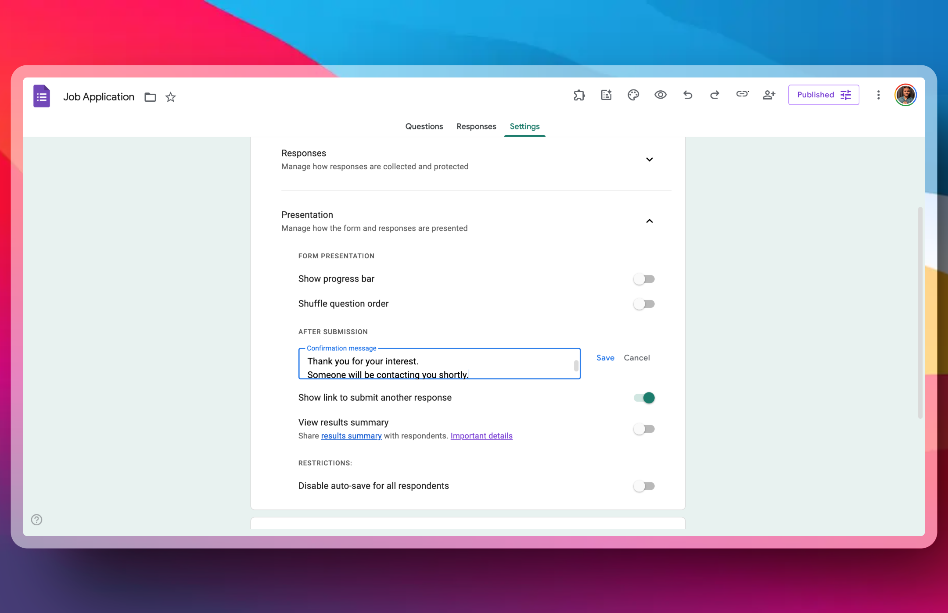Disable Show link to submit another response

click(644, 397)
